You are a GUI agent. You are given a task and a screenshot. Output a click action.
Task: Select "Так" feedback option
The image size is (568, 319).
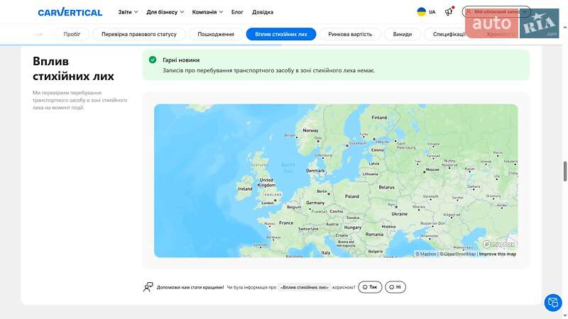pyautogui.click(x=370, y=287)
